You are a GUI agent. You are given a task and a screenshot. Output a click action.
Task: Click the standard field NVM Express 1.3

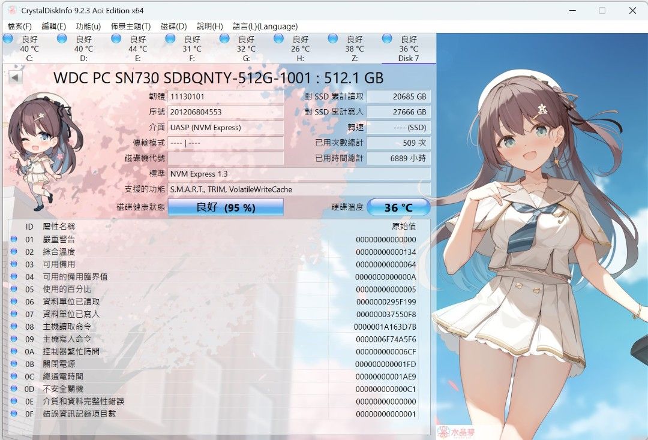(299, 174)
